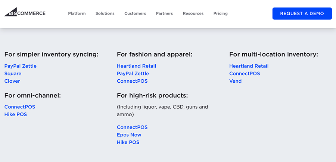Screen dimensions: 336x162
Task: Open Heartland Retail under multi-location inventory
Action: click(249, 66)
